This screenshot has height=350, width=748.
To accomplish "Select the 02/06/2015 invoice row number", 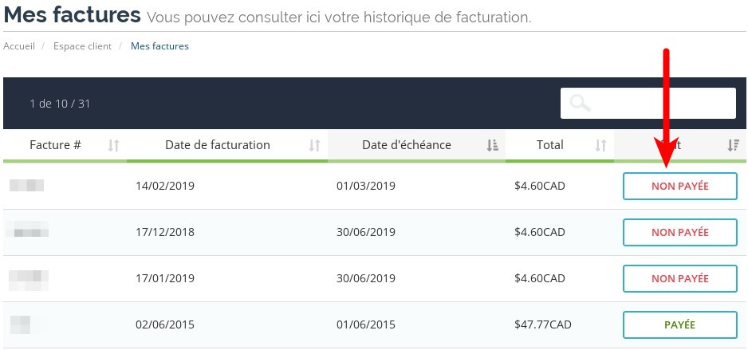I will click(20, 324).
